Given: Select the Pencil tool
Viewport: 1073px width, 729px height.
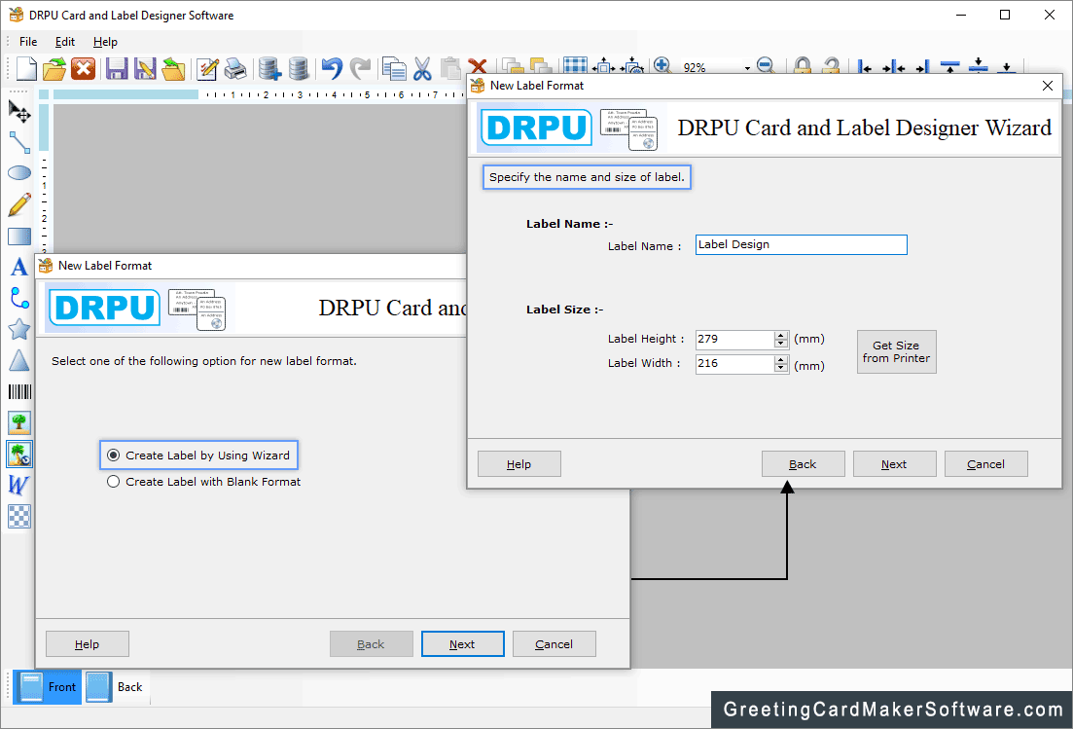Looking at the screenshot, I should pyautogui.click(x=19, y=204).
